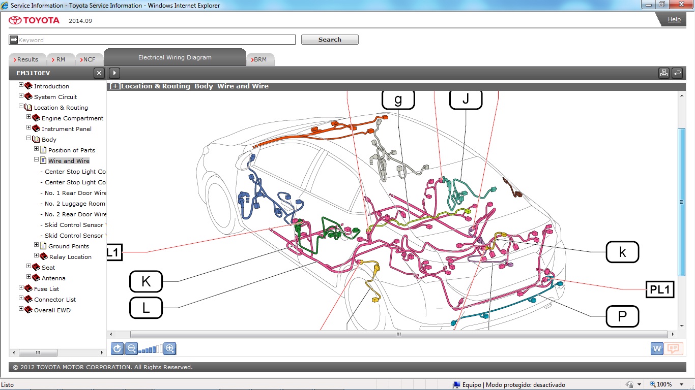Expand the Antenna tree node

click(x=29, y=277)
